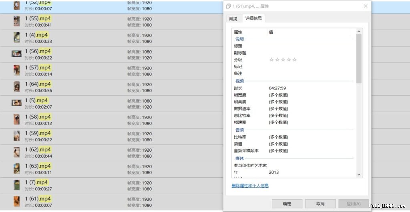Click the properties list scrollbar thumb
This screenshot has width=410, height=212.
359,59
